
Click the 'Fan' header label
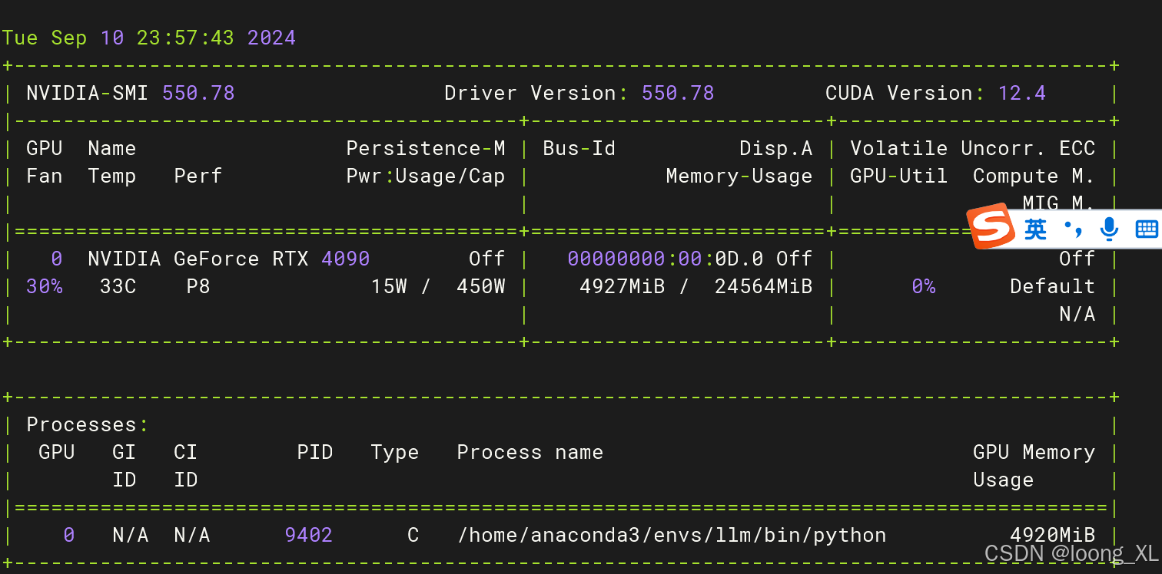point(45,176)
